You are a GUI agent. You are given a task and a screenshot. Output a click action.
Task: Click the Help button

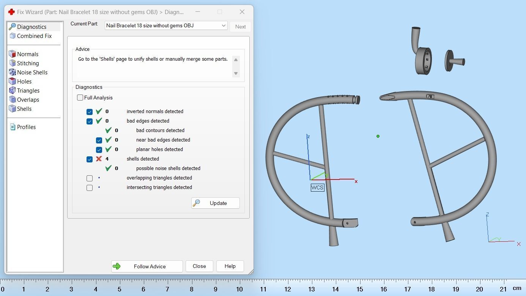point(230,266)
